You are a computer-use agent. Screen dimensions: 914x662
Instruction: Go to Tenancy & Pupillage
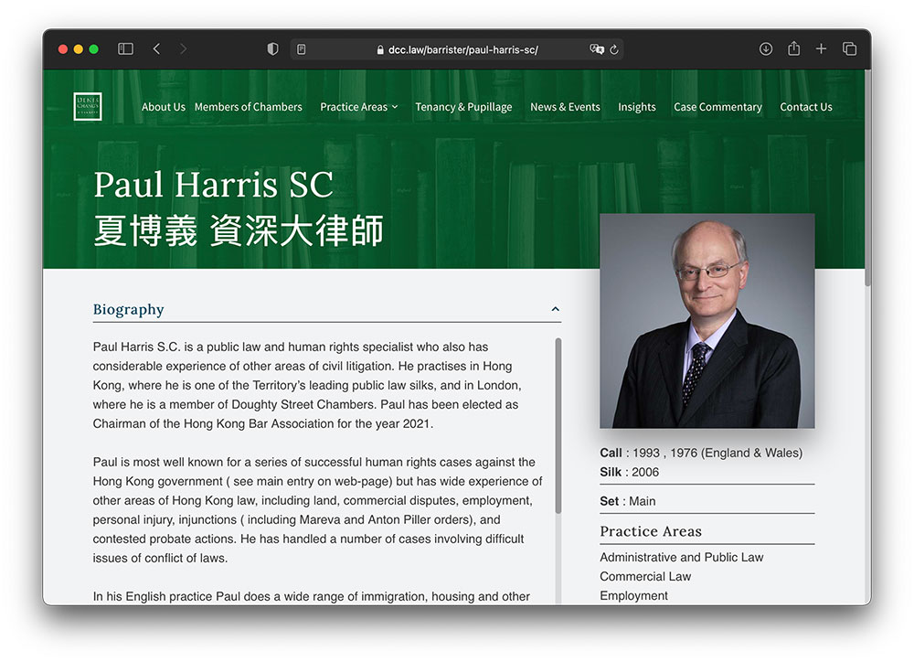[x=463, y=107]
